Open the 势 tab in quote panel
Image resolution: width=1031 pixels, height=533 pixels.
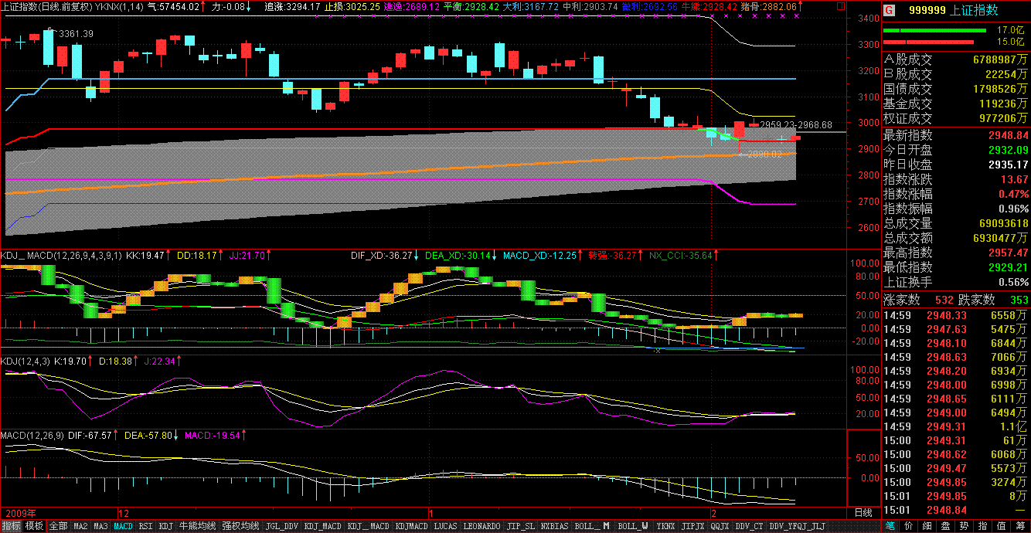965,526
